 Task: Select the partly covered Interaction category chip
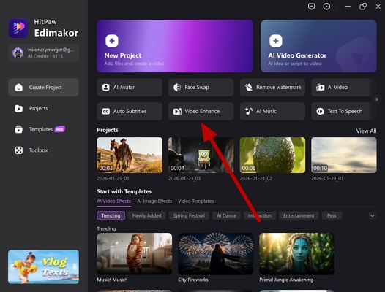[x=260, y=215]
